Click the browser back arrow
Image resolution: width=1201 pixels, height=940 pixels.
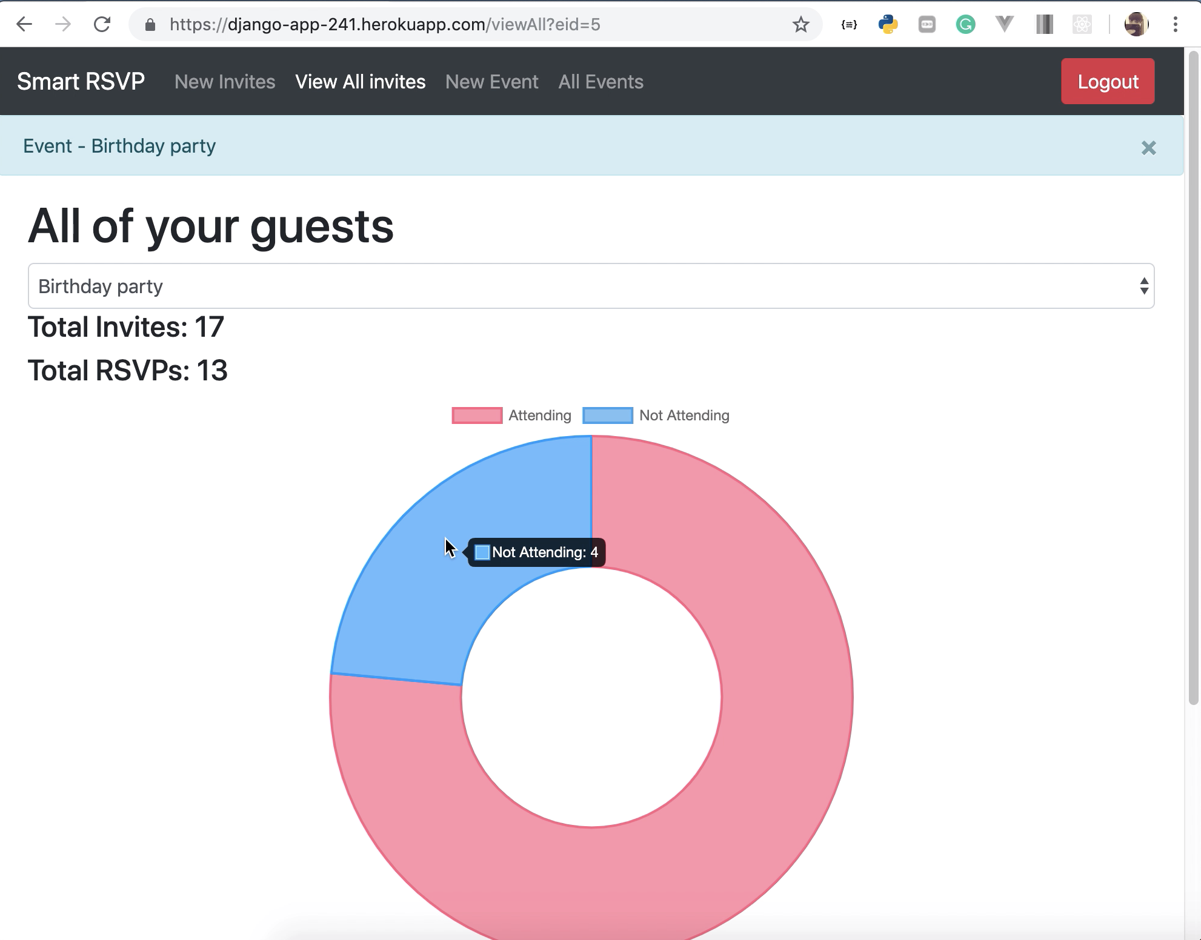click(x=24, y=24)
